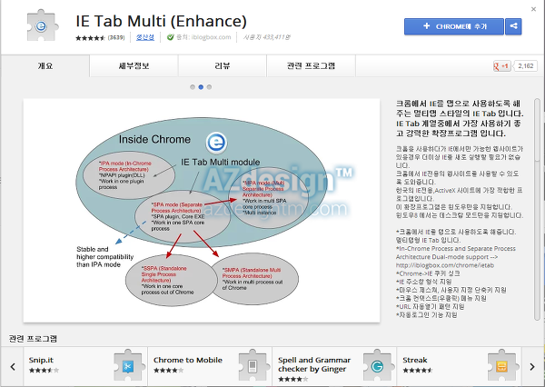
Task: Select the '개요' overview tab
Action: coord(45,65)
